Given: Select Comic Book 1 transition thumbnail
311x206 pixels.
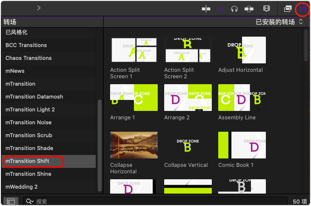Looking at the screenshot, I should [242, 145].
